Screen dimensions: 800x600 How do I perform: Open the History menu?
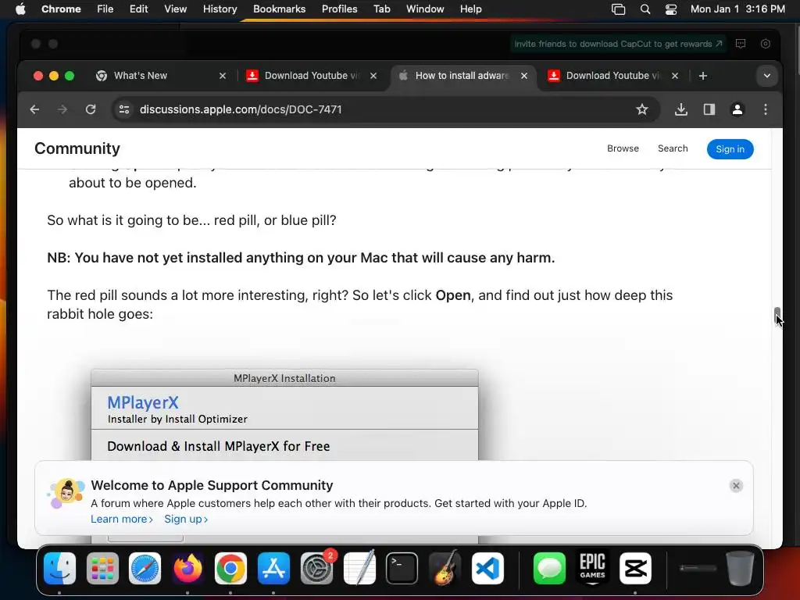click(x=220, y=9)
